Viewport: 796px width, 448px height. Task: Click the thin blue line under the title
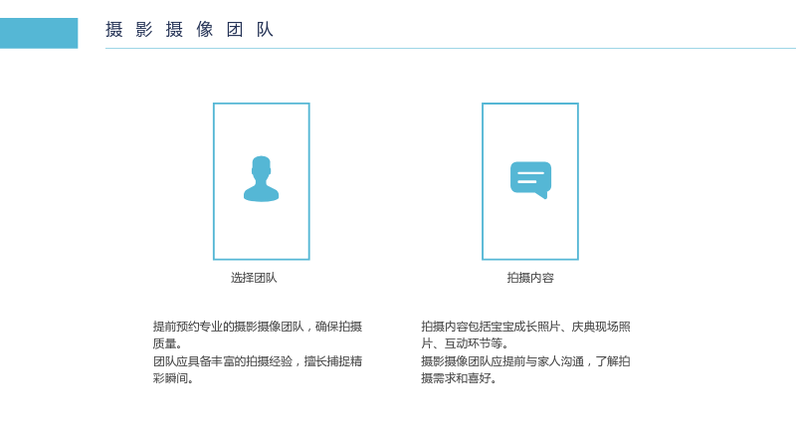coord(451,48)
